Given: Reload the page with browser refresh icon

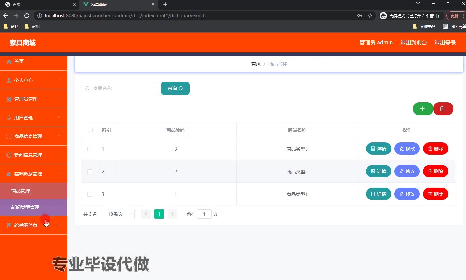Looking at the screenshot, I should pos(27,16).
